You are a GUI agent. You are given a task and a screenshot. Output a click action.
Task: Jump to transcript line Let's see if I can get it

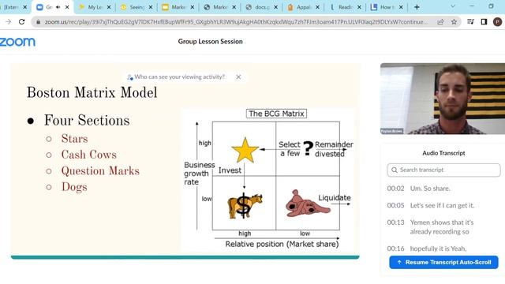[442, 205]
